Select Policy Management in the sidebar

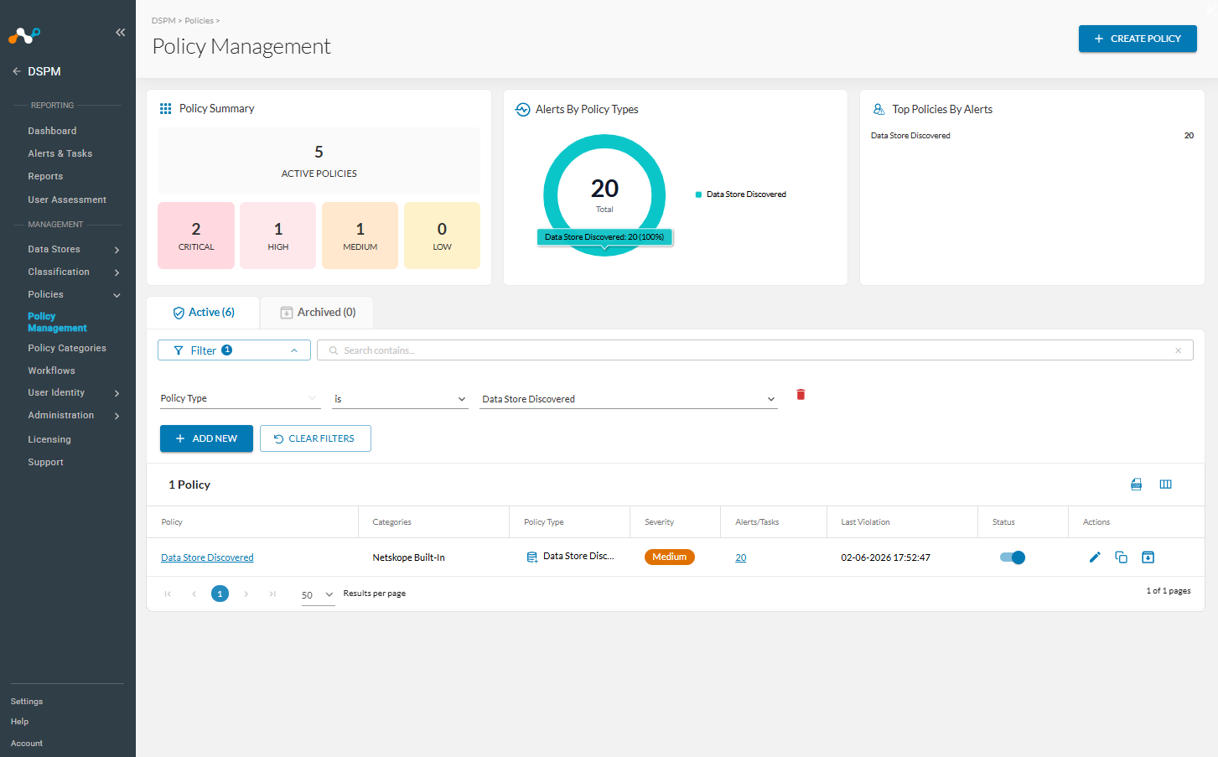click(x=57, y=322)
